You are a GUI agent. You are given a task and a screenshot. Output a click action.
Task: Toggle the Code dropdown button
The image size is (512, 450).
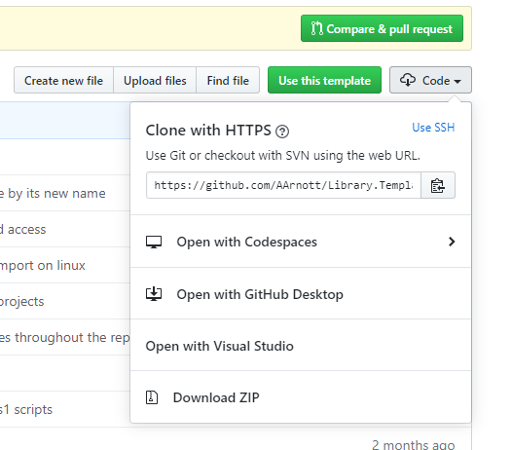pyautogui.click(x=430, y=81)
